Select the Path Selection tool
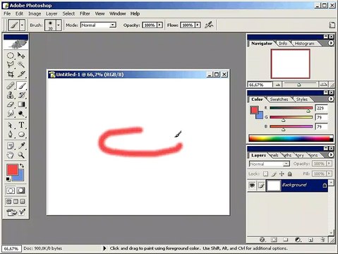 (x=11, y=125)
